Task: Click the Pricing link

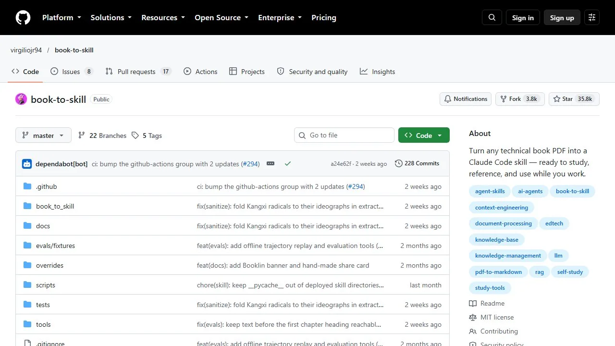Action: pyautogui.click(x=324, y=17)
